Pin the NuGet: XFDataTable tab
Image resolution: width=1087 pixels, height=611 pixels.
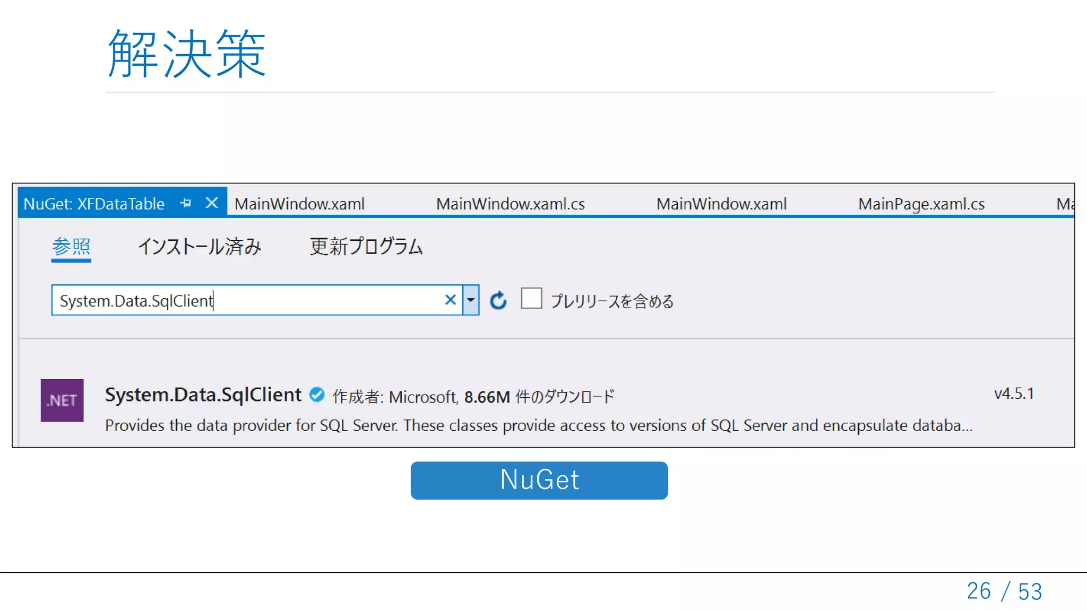[x=186, y=203]
